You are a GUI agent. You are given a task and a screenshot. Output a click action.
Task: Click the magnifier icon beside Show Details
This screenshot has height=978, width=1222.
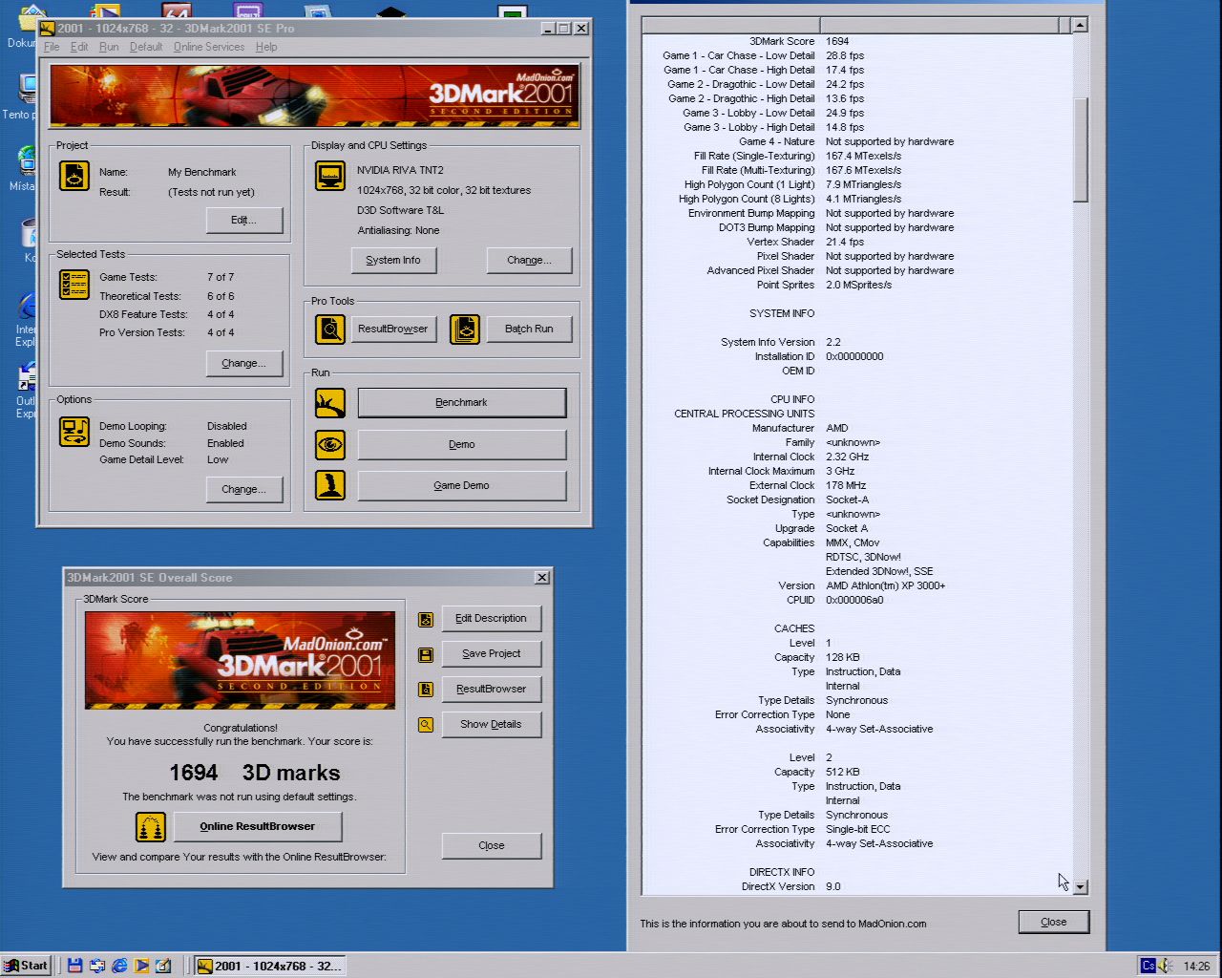[426, 725]
